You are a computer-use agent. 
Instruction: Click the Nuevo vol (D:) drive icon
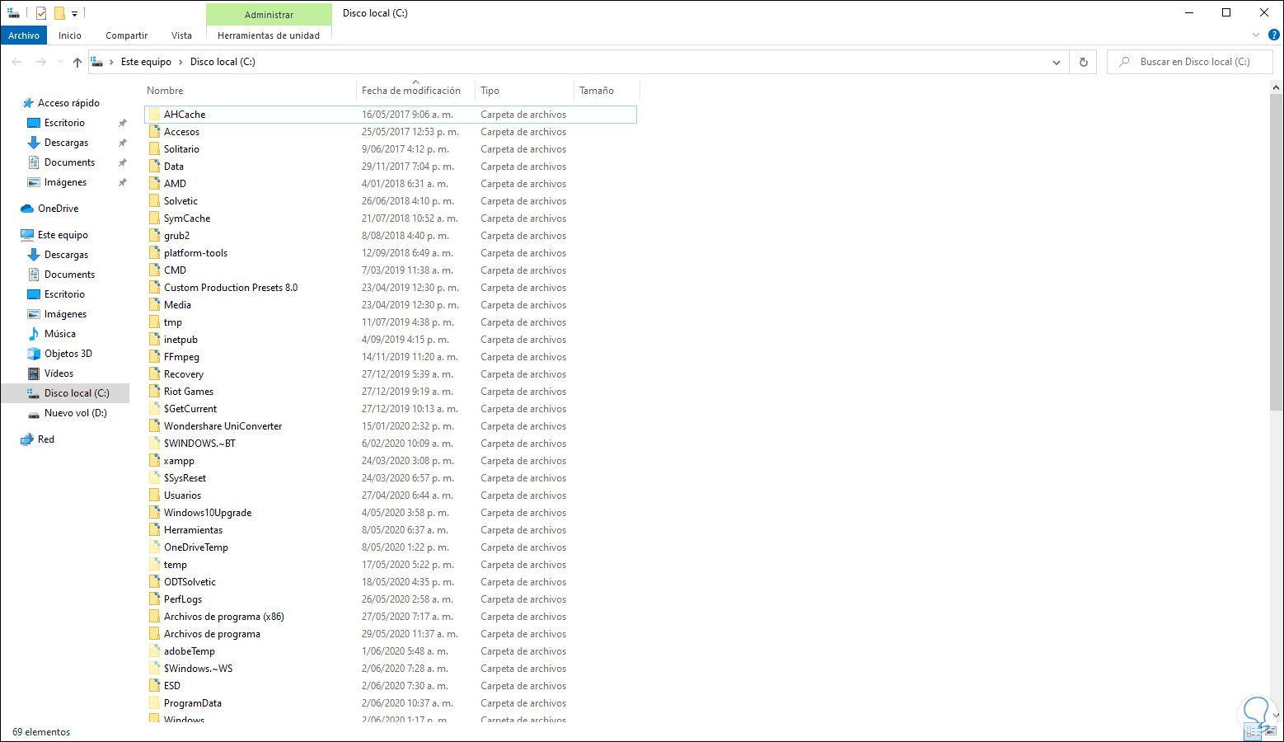pos(34,413)
